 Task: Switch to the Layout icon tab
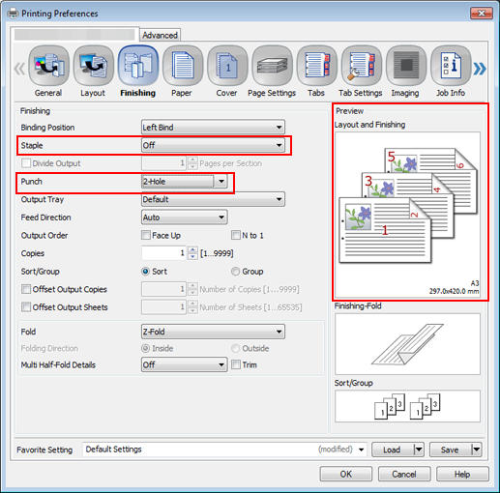94,66
